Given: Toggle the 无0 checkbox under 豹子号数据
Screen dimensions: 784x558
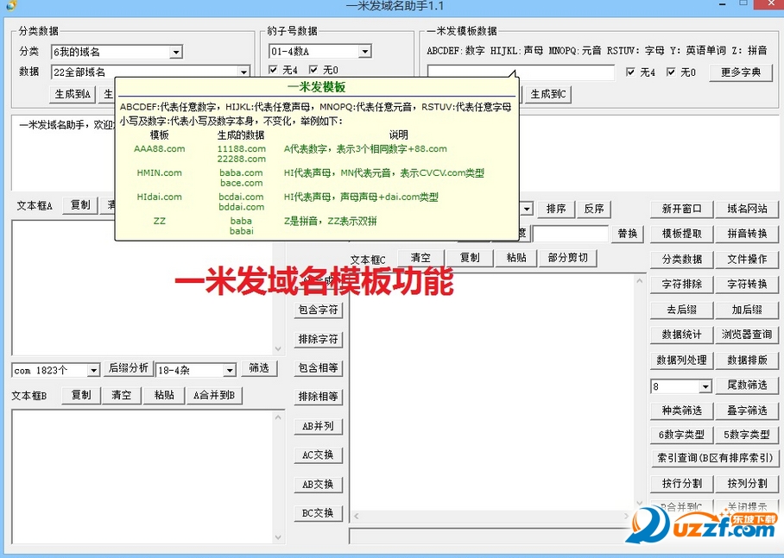Looking at the screenshot, I should (314, 71).
